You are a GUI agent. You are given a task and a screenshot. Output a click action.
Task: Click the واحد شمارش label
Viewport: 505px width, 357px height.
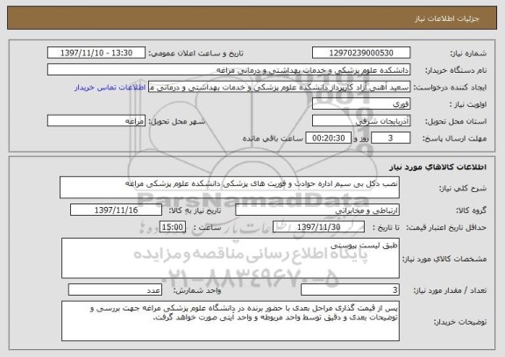click(197, 290)
